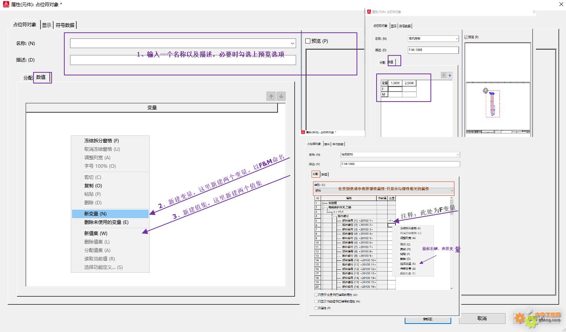
Task: Choose 新变量 (N) from context menu
Action: click(110, 214)
